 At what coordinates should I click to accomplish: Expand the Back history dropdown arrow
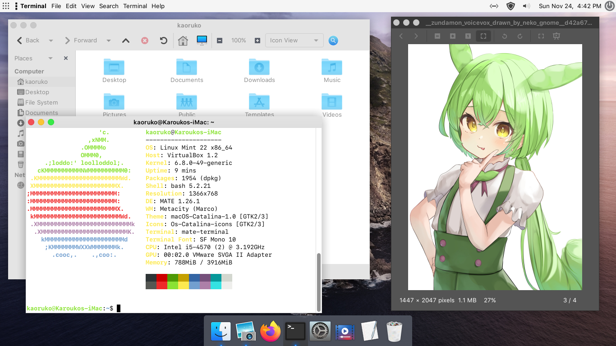(51, 41)
